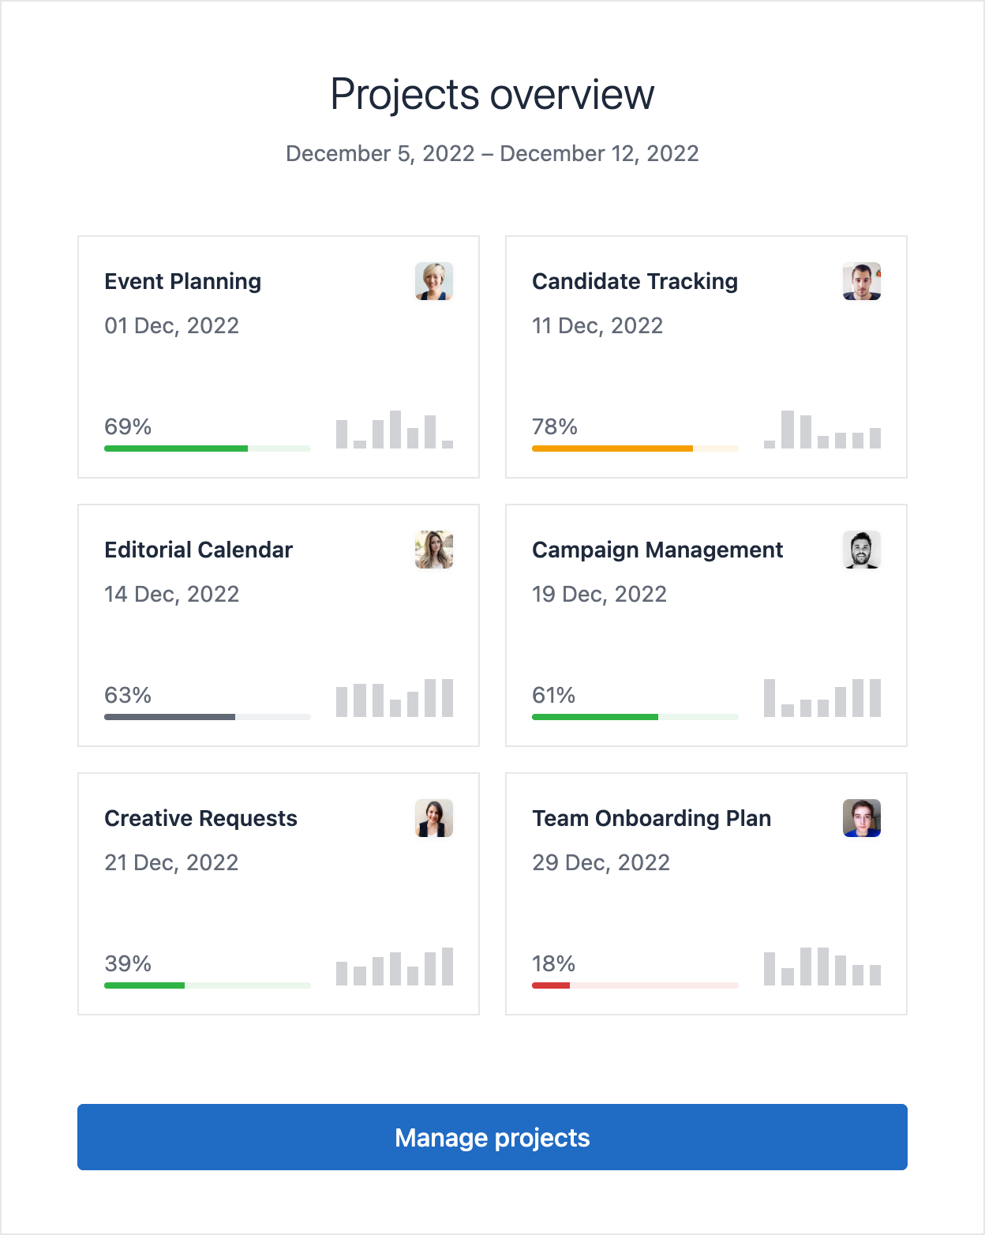This screenshot has height=1235, width=985.
Task: Click the Event Planning activity bar chart
Action: point(395,429)
